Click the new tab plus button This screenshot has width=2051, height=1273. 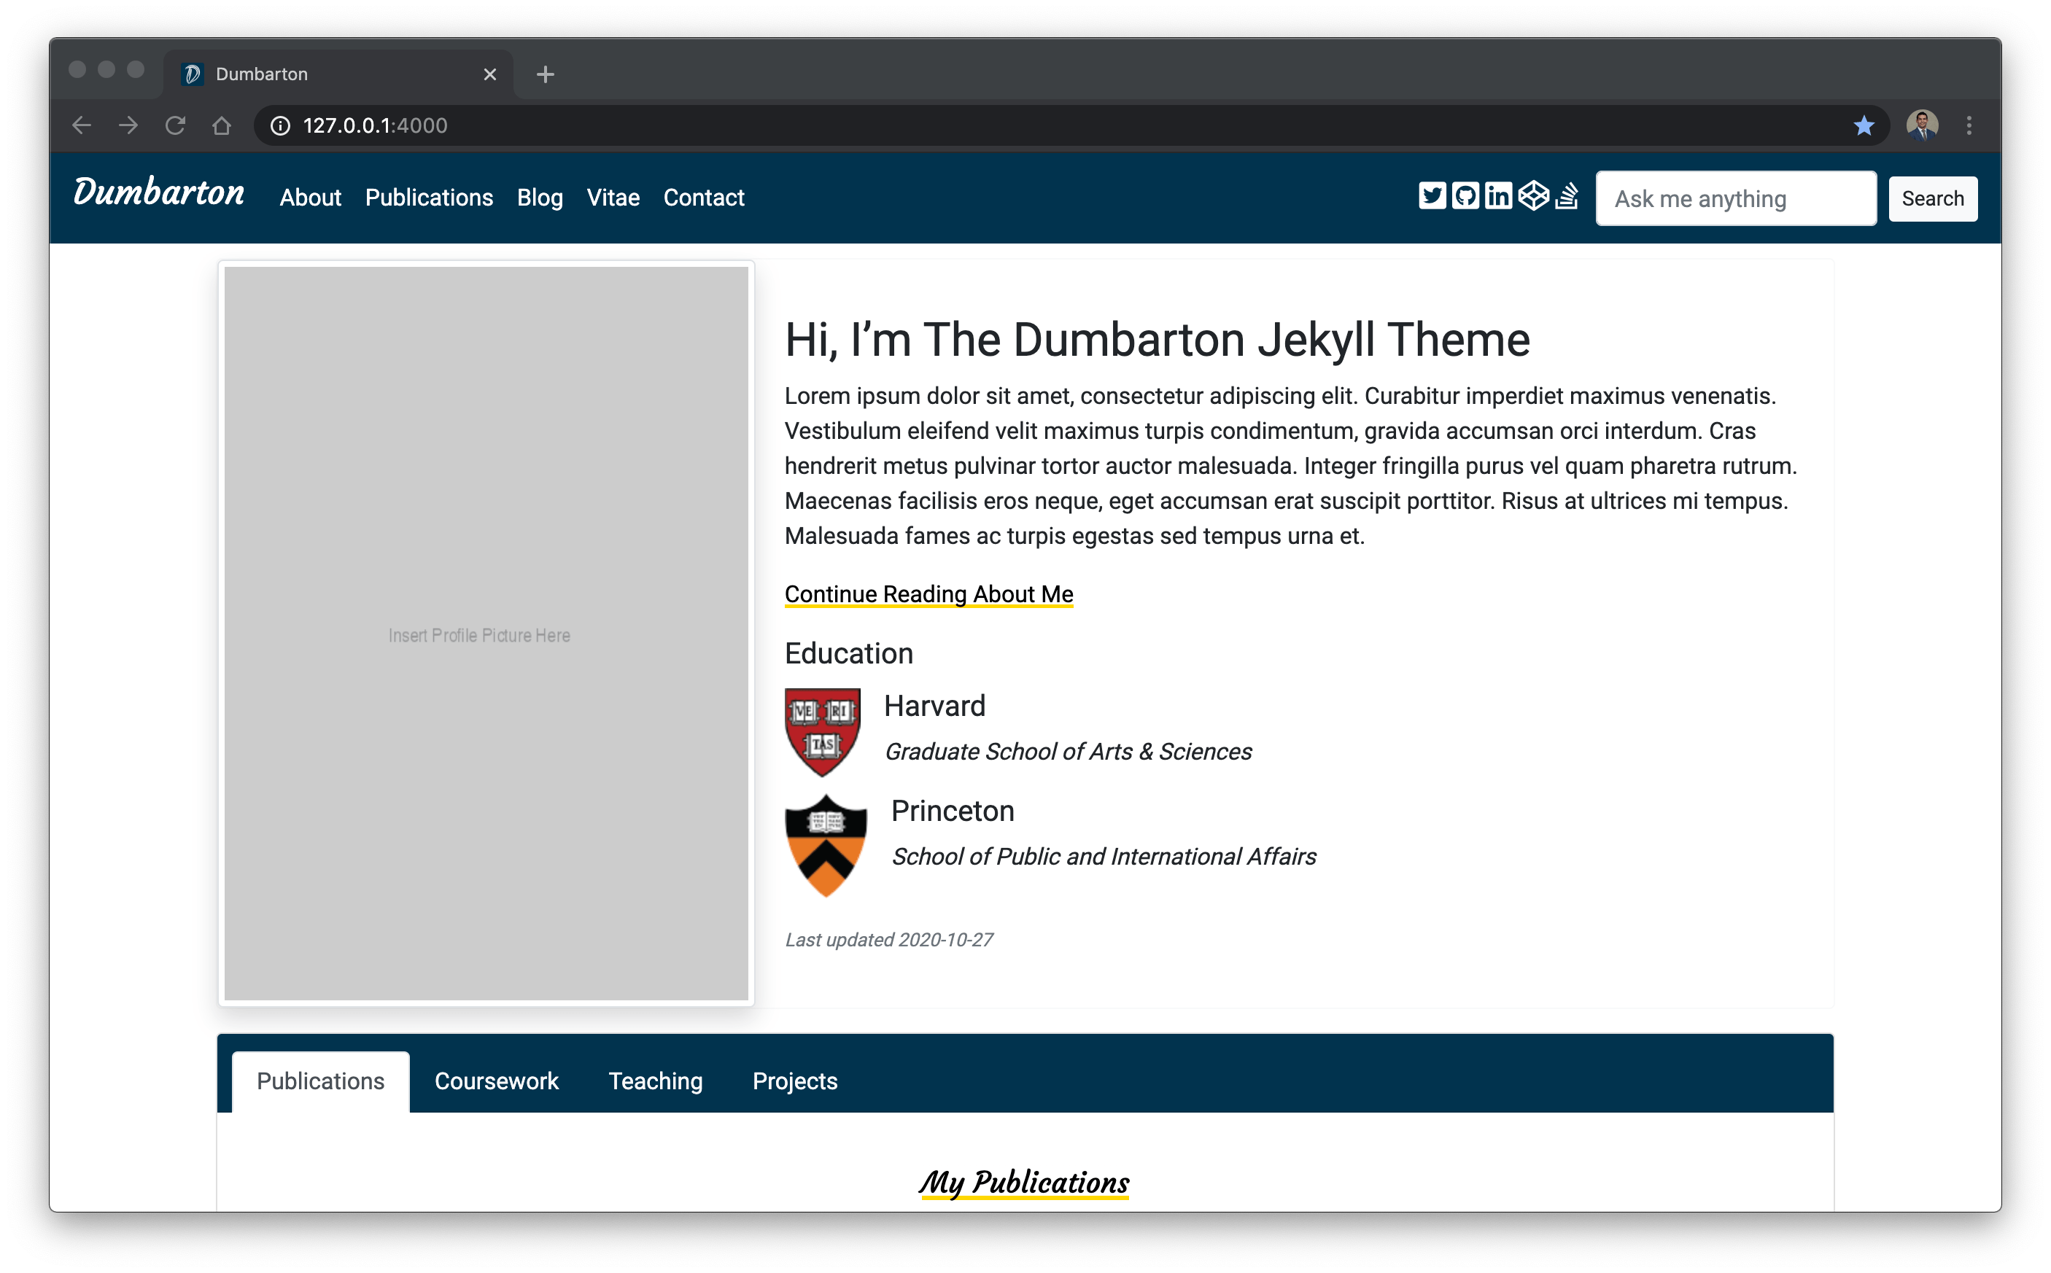(x=545, y=74)
